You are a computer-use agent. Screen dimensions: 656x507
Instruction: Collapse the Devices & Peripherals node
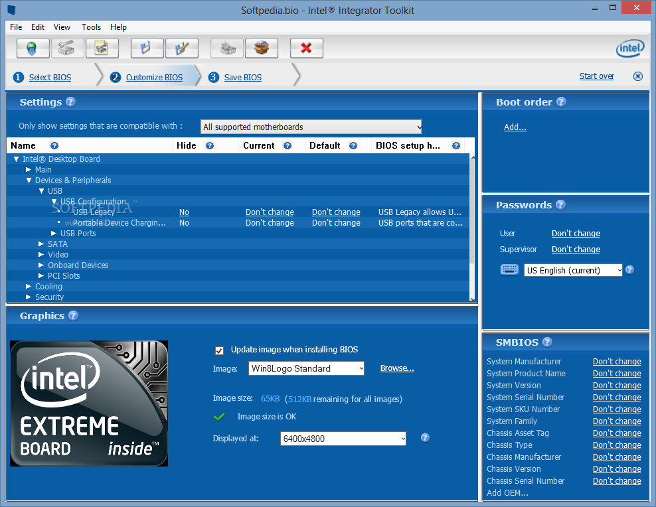coord(29,181)
